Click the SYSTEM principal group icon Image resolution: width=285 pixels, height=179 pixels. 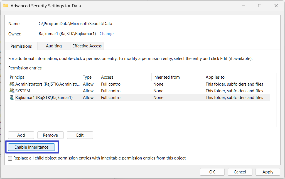coord(12,91)
